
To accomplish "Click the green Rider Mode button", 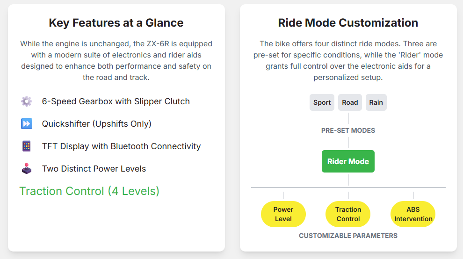I will (348, 161).
